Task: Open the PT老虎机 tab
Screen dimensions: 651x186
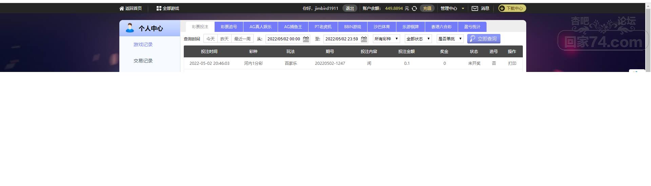Action: click(323, 27)
